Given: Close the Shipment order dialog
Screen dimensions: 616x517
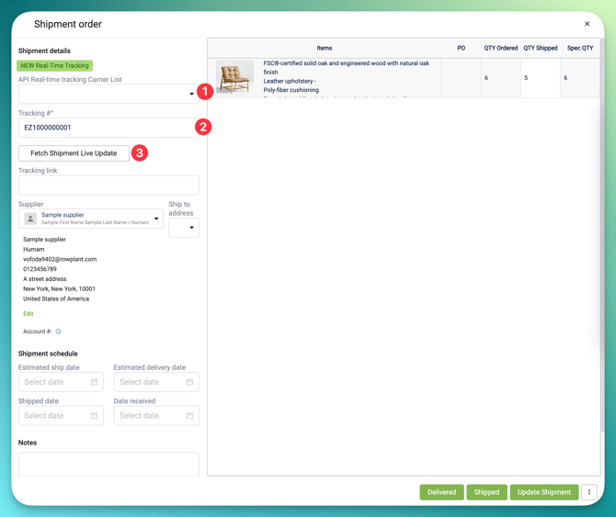Looking at the screenshot, I should (x=587, y=24).
